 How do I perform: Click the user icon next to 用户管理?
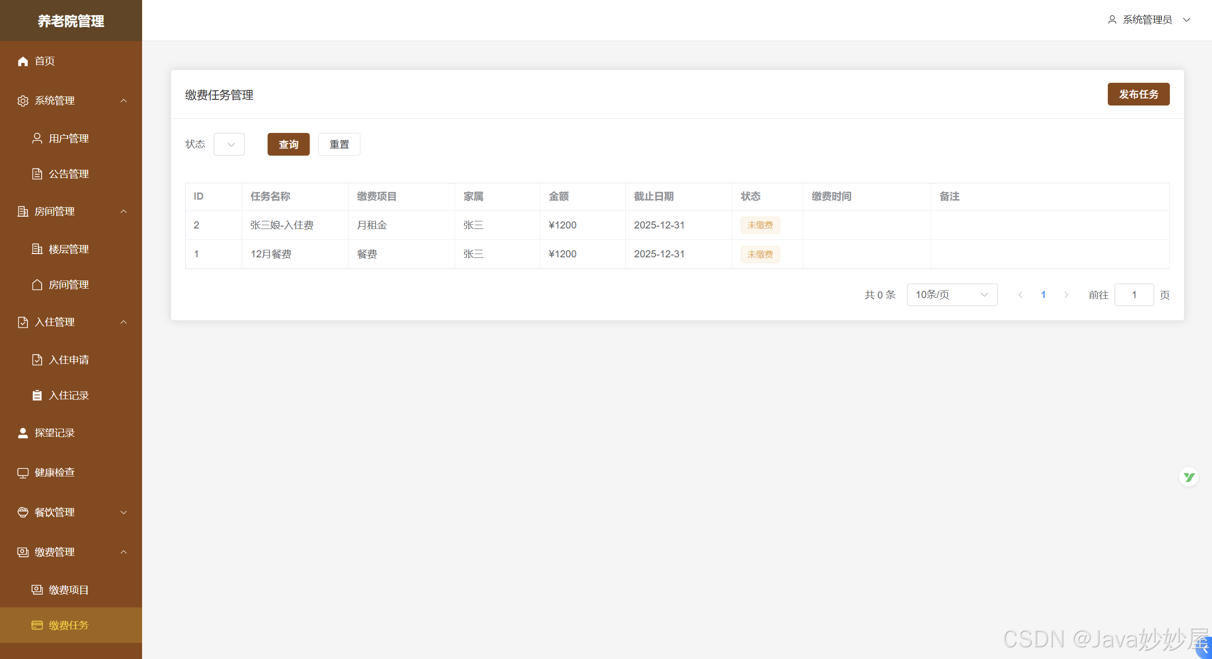point(37,138)
